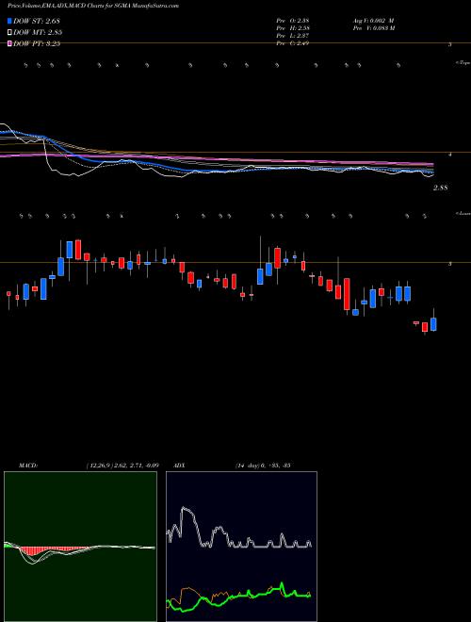The width and height of the screenshot is (471, 622).
Task: Click the 'Pre C: 2.49' close value
Action: coord(293,43)
